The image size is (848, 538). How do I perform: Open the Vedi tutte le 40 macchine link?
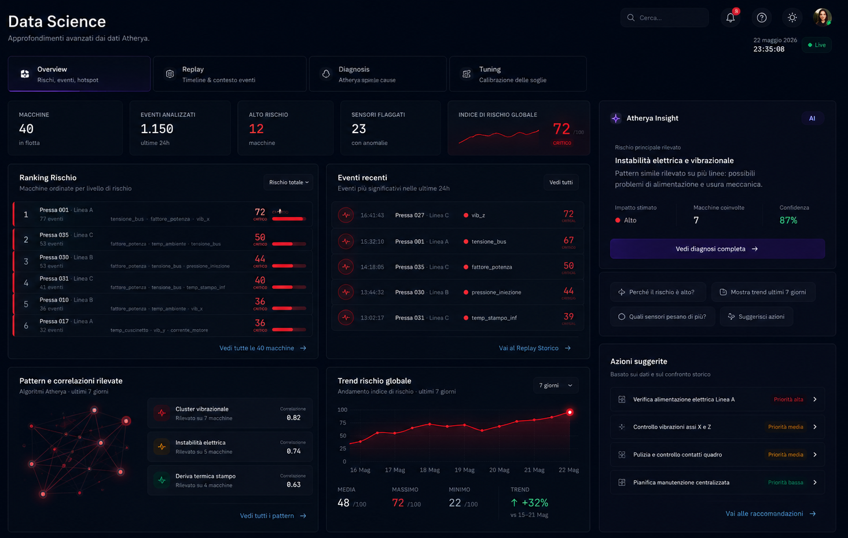pyautogui.click(x=263, y=348)
